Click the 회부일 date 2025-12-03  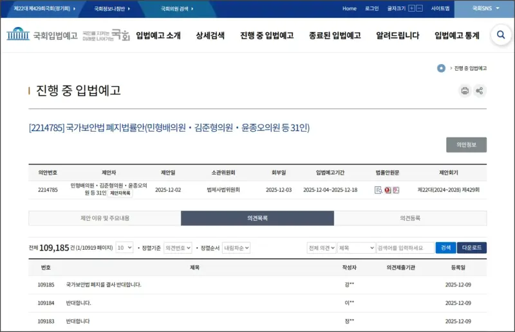point(279,190)
